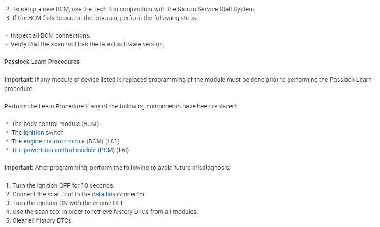Click the (L81) engine code text
This screenshot has height=227, width=380.
click(112, 141)
